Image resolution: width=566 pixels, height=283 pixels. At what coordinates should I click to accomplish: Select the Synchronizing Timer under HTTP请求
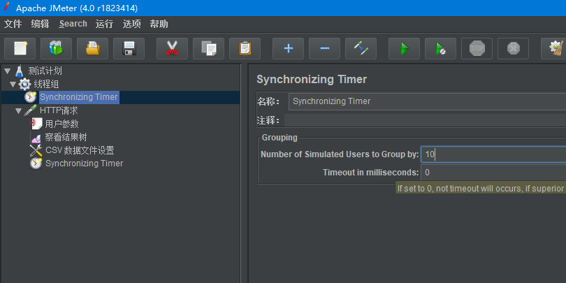(84, 164)
